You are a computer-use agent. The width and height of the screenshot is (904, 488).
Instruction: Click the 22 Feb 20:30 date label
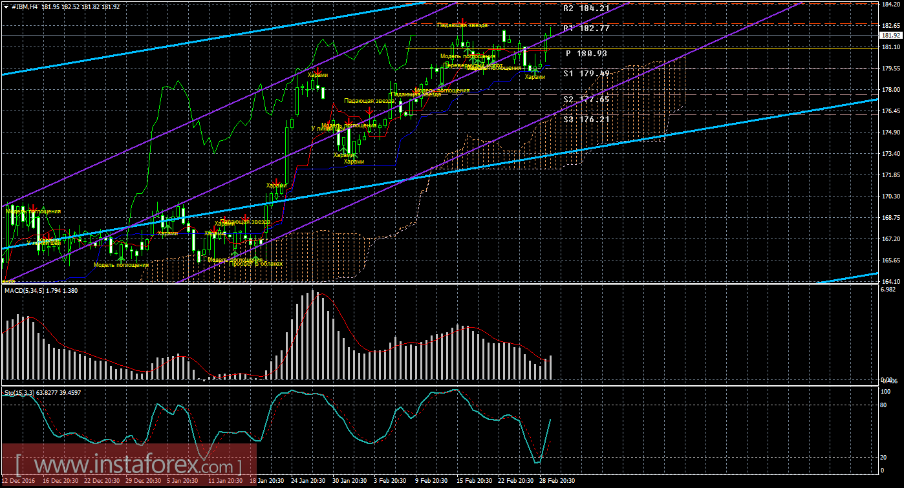click(515, 482)
